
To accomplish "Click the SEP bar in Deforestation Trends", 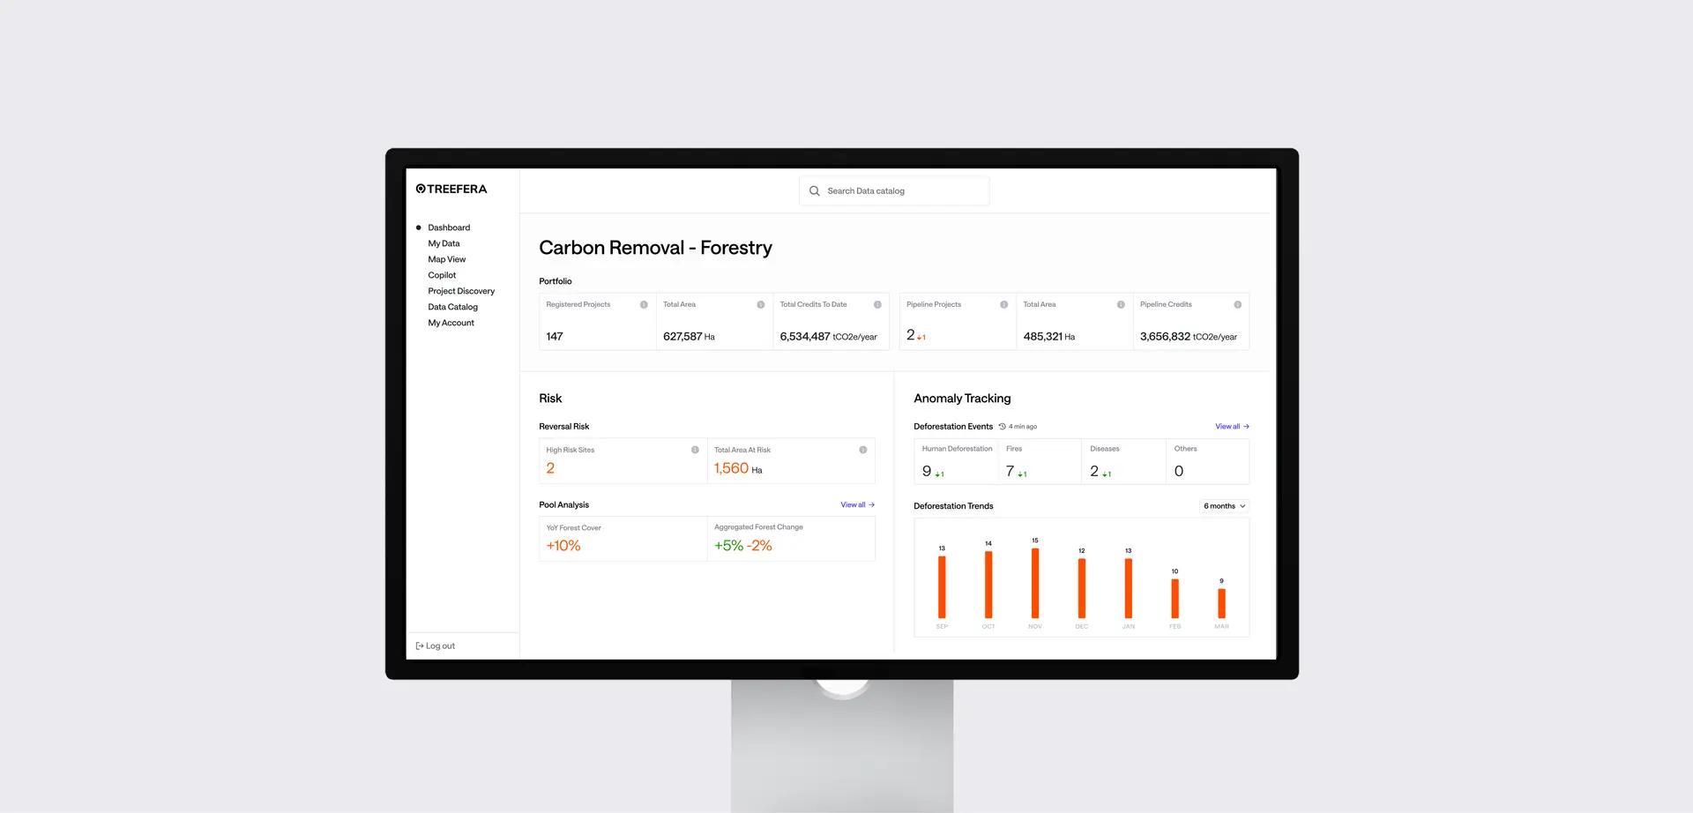I will point(942,587).
